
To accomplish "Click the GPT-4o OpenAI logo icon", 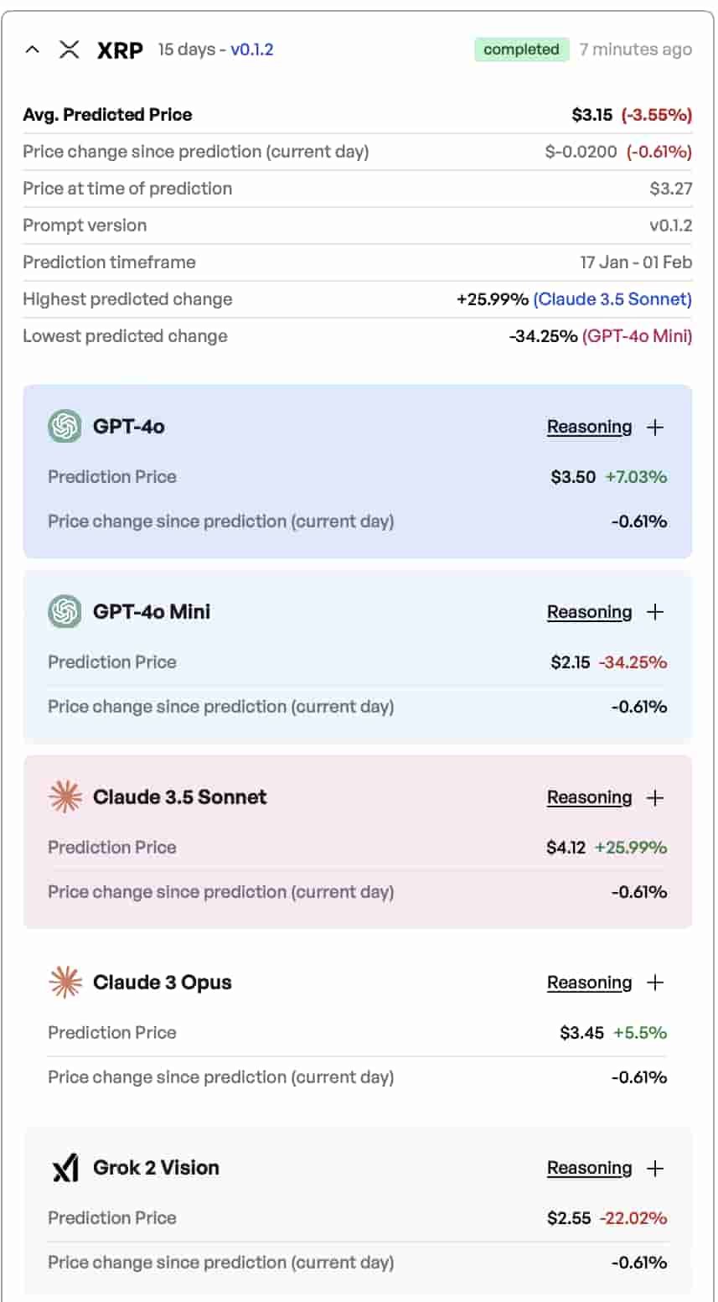I will [65, 427].
